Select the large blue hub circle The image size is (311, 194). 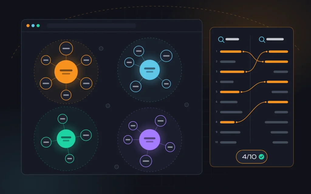pyautogui.click(x=149, y=70)
